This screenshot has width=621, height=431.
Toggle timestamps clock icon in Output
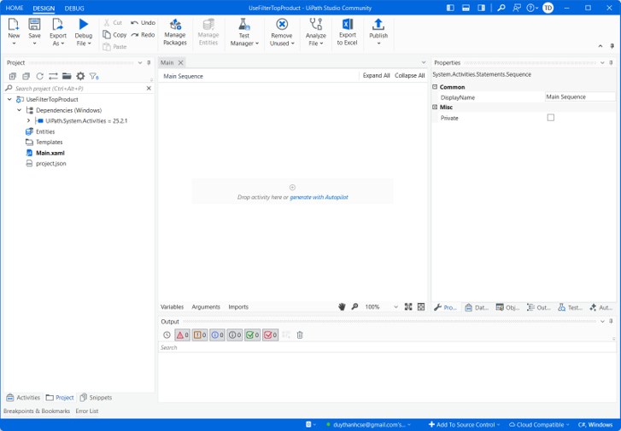(167, 335)
